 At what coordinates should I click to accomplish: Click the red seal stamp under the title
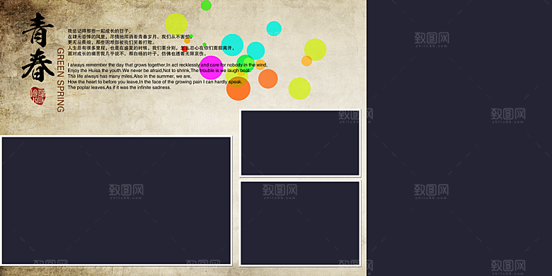click(x=38, y=96)
